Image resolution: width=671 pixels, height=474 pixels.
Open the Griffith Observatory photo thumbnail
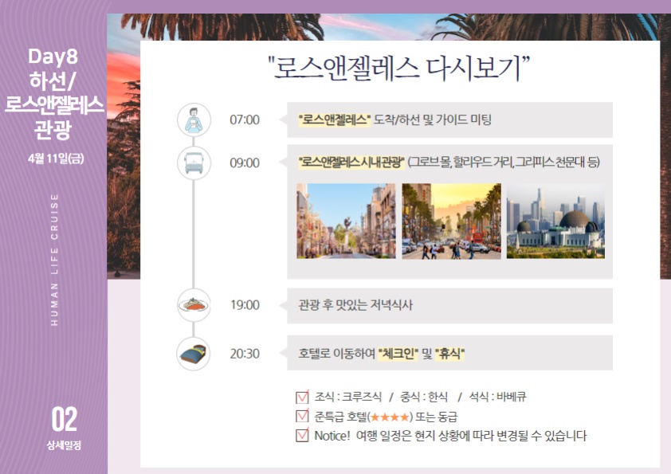tap(556, 221)
